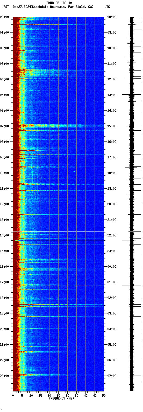
Task: Click the '06:00' label on the UTC axis
Action: pyautogui.click(x=112, y=360)
